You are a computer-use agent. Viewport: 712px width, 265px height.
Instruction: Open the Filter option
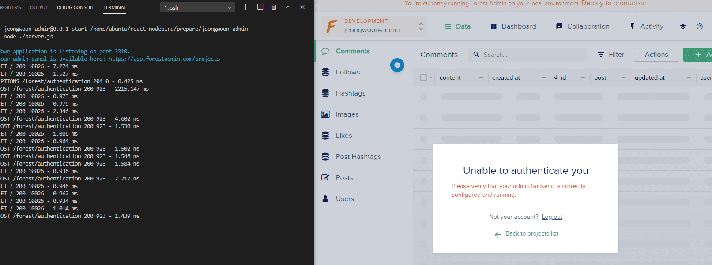tap(611, 55)
